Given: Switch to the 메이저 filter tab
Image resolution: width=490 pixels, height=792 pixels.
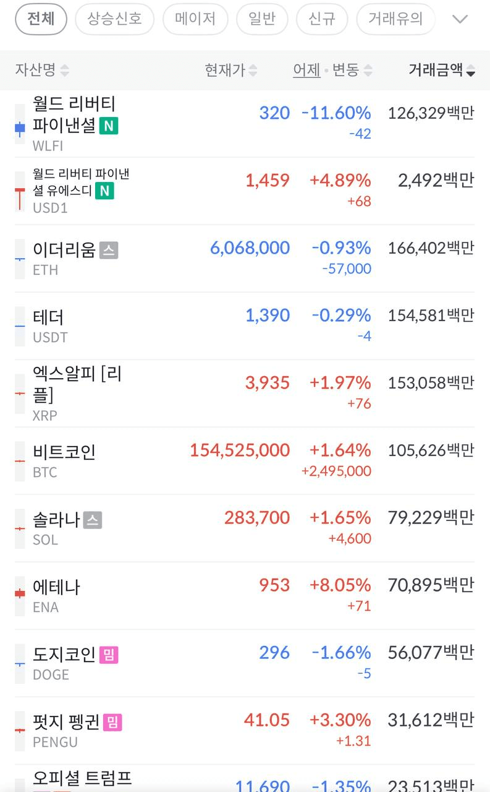Looking at the screenshot, I should pyautogui.click(x=195, y=19).
